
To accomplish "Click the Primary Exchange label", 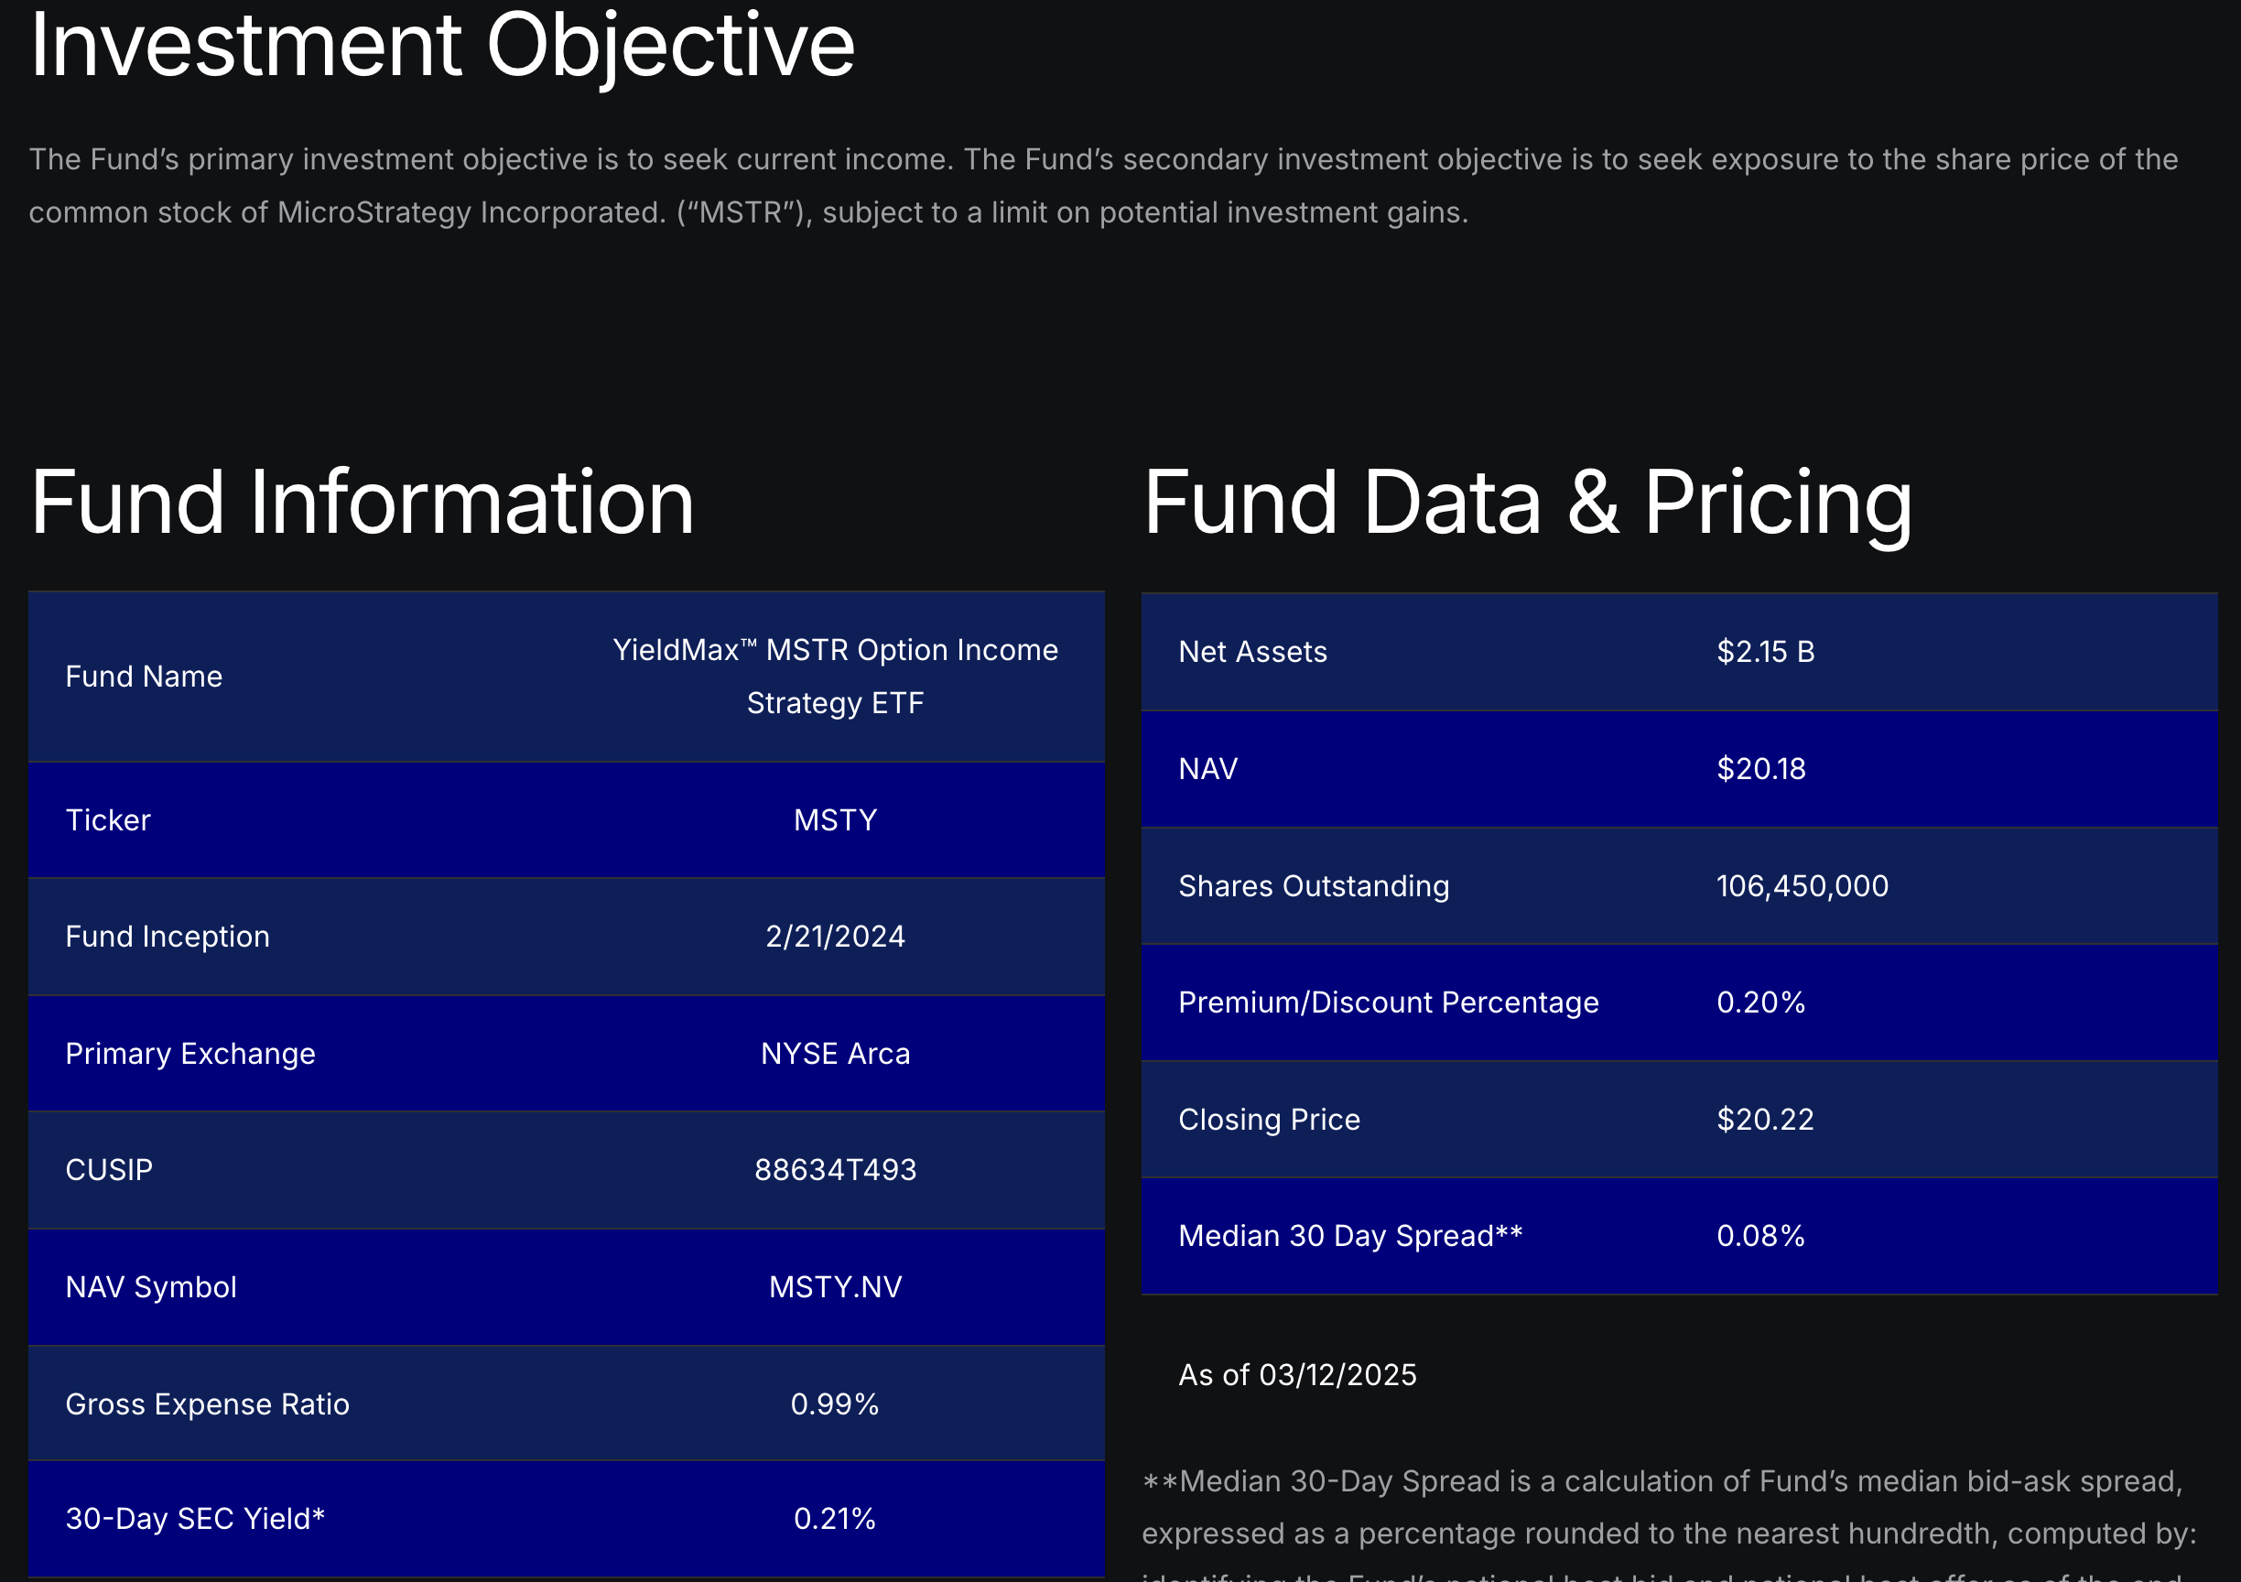I will click(x=190, y=1054).
